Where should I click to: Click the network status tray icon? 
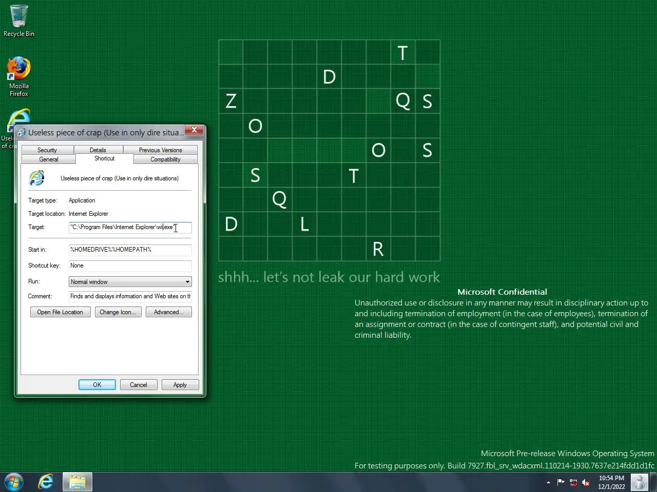(573, 482)
